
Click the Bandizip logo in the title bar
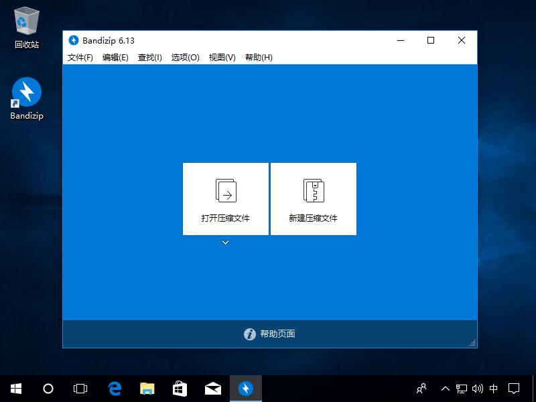point(74,40)
